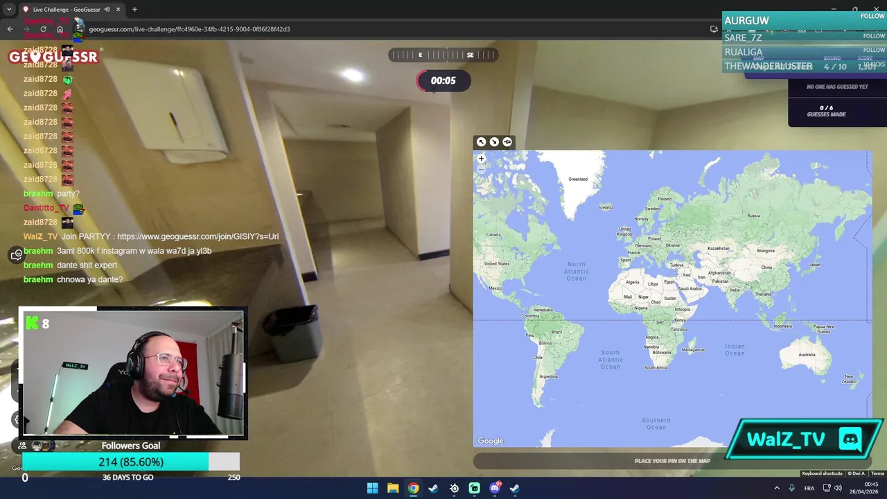Click the GeoGuessr logo
This screenshot has height=499, width=887.
click(53, 57)
